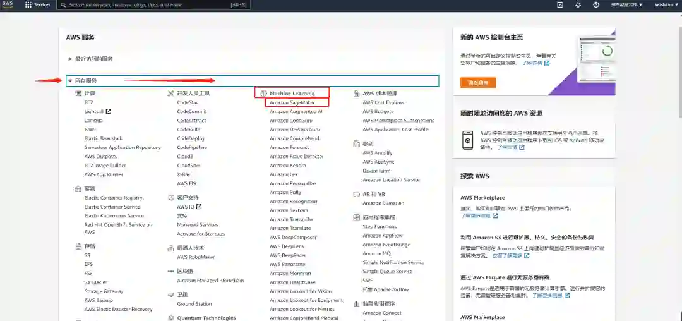Open Step Functions link

[380, 227]
